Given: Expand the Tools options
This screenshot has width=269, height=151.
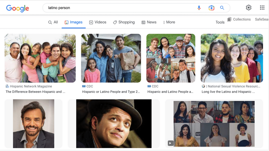Looking at the screenshot, I should click(x=220, y=22).
